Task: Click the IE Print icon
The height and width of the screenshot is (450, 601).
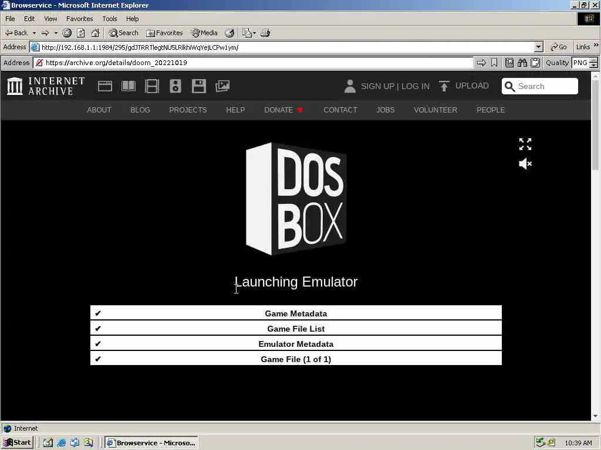Action: [265, 33]
